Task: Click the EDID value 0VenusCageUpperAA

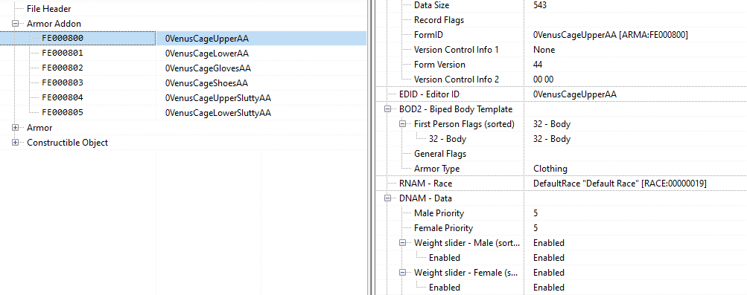Action: [x=575, y=94]
